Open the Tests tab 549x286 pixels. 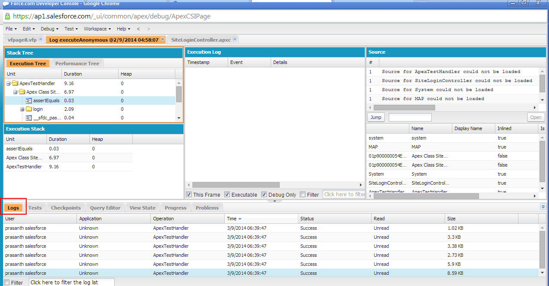35,208
